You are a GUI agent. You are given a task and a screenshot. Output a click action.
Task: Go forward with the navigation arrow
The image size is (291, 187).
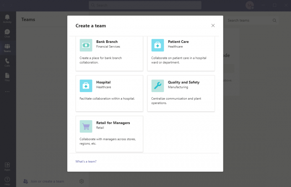(x=11, y=5)
